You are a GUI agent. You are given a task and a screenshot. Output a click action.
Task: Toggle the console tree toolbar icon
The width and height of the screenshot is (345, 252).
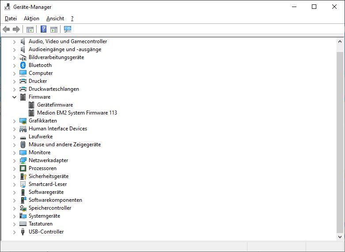(30, 30)
